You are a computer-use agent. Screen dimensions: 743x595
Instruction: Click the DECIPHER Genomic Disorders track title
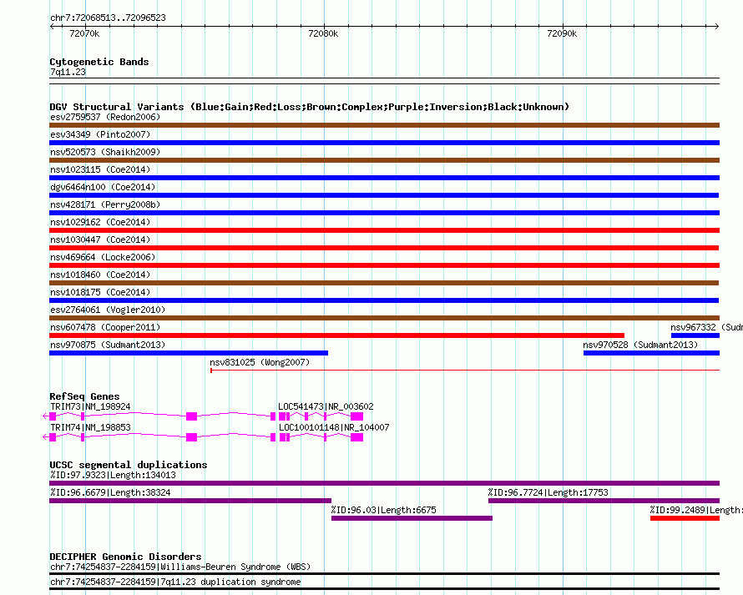(125, 557)
